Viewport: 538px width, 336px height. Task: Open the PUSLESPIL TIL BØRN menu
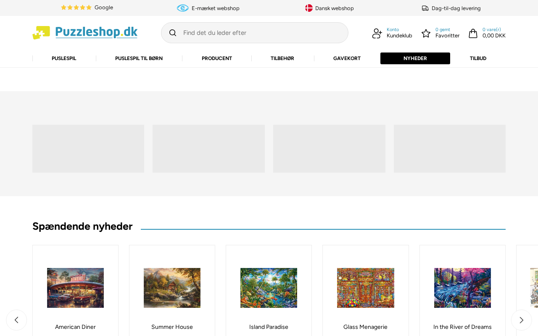click(x=139, y=58)
